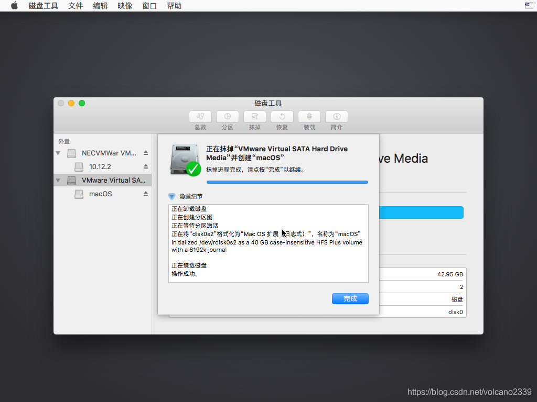Toggle the 隐藏细节 disclosure triangle
537x402 pixels.
(171, 196)
